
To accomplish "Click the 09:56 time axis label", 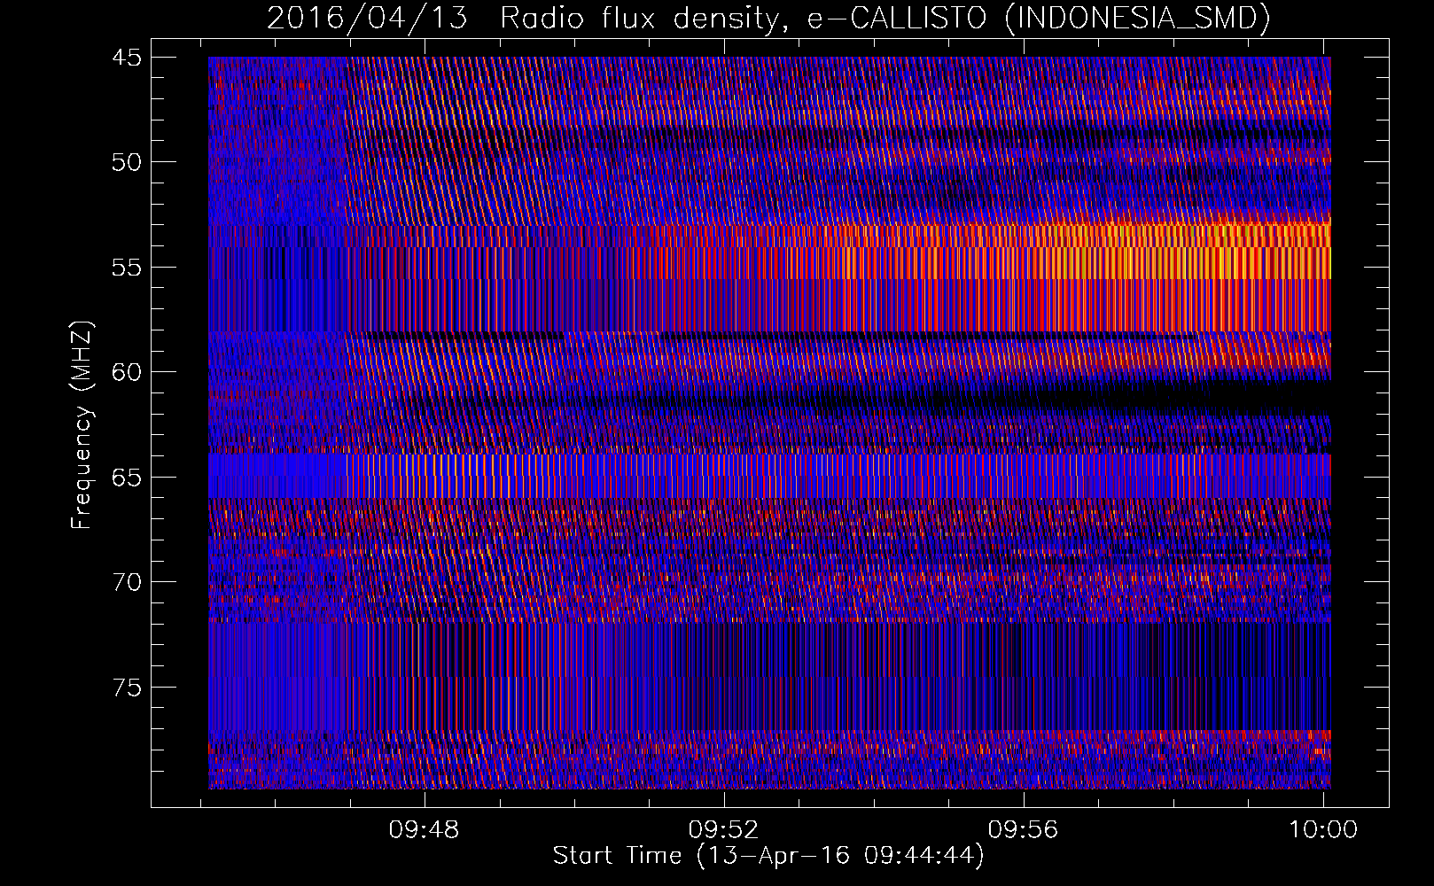I will click(1024, 829).
